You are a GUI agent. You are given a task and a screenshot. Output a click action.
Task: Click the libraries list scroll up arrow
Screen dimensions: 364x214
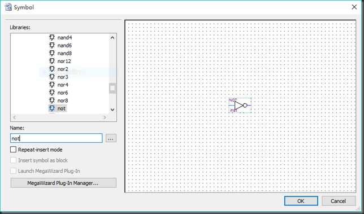pos(112,38)
